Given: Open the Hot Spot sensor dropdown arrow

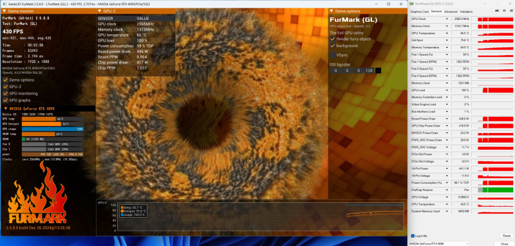Looking at the screenshot, I should [447, 40].
